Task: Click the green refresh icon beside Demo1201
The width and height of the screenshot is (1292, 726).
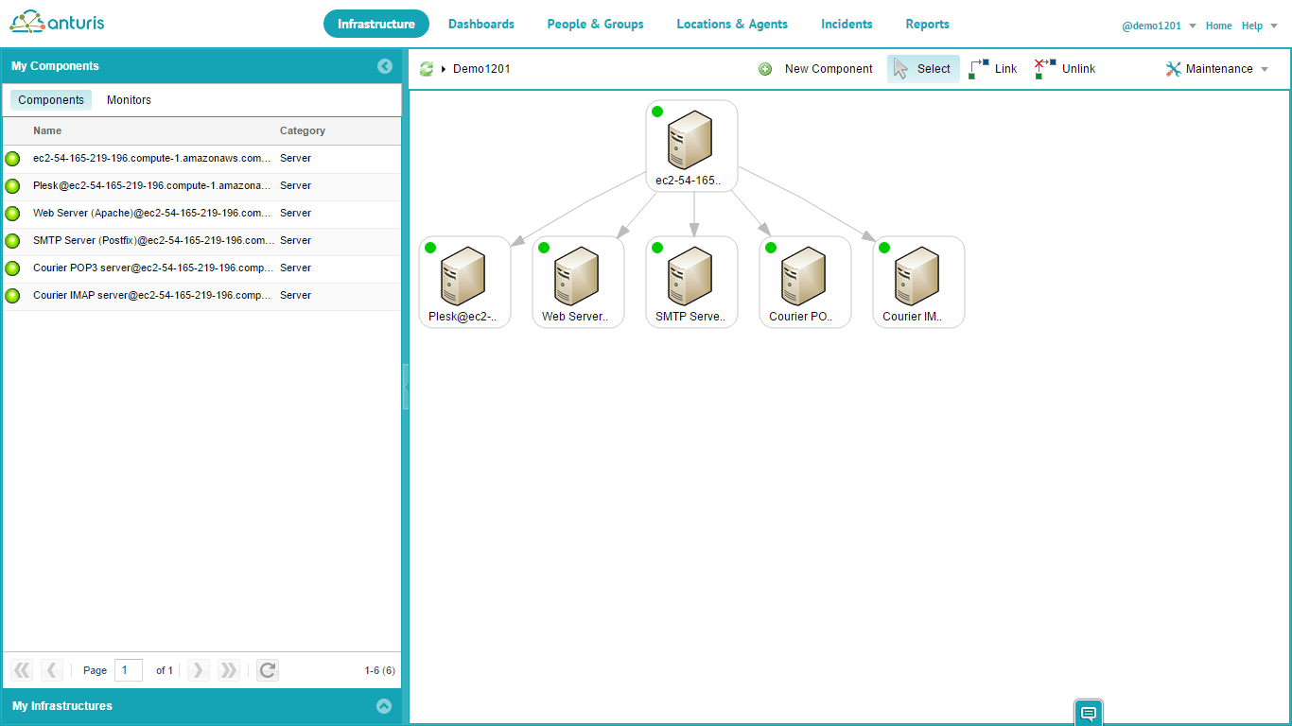Action: (427, 69)
